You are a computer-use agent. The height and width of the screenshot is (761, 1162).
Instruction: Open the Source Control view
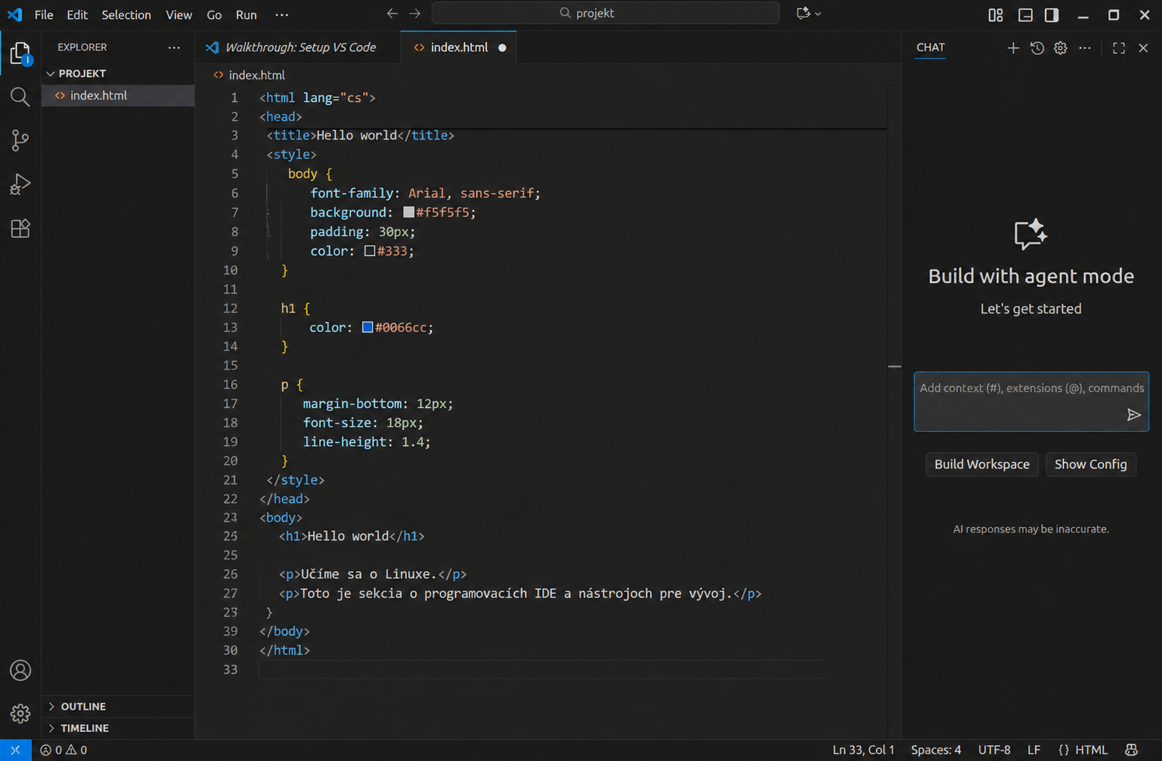pyautogui.click(x=20, y=140)
